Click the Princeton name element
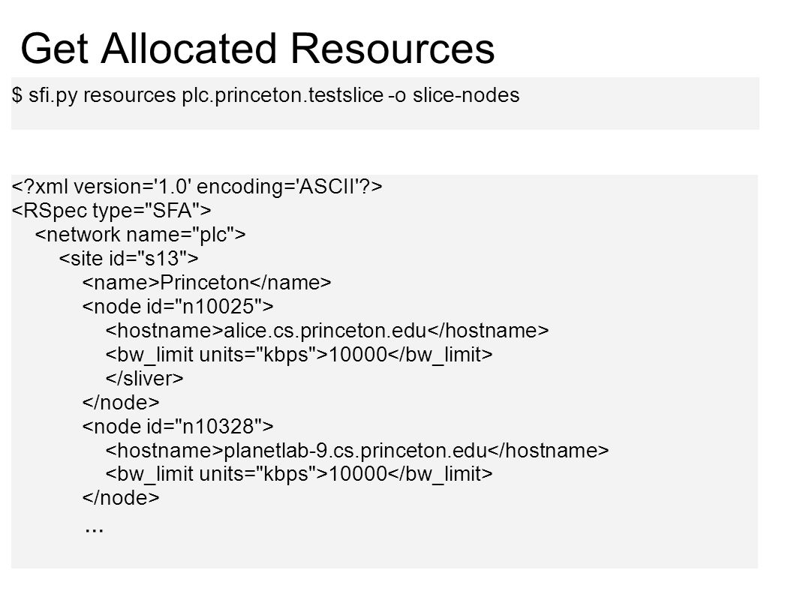The image size is (800, 600). [x=206, y=283]
